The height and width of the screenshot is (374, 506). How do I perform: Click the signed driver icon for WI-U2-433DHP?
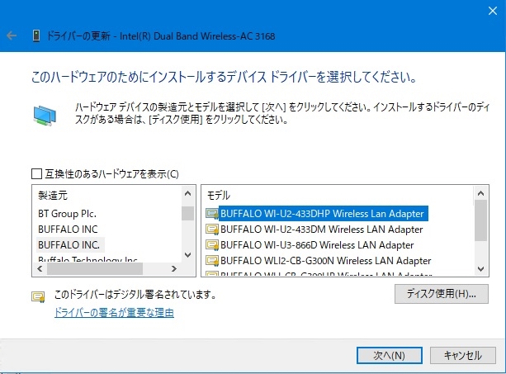(212, 214)
